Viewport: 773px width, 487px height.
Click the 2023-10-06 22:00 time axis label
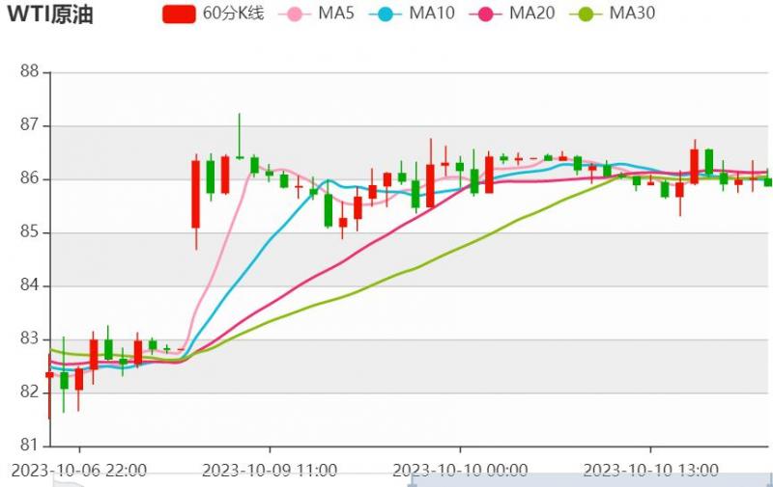coord(79,471)
